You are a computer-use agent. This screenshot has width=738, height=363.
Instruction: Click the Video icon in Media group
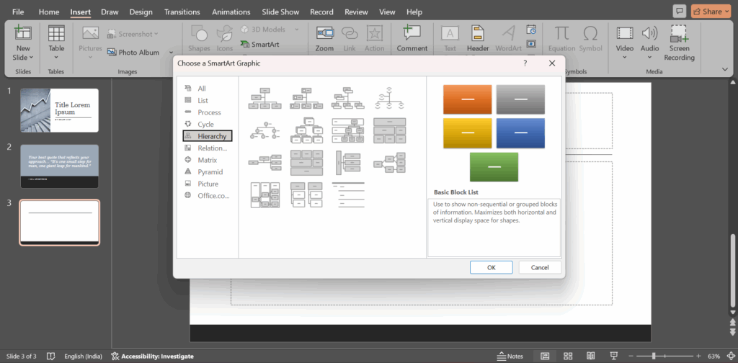click(x=624, y=33)
